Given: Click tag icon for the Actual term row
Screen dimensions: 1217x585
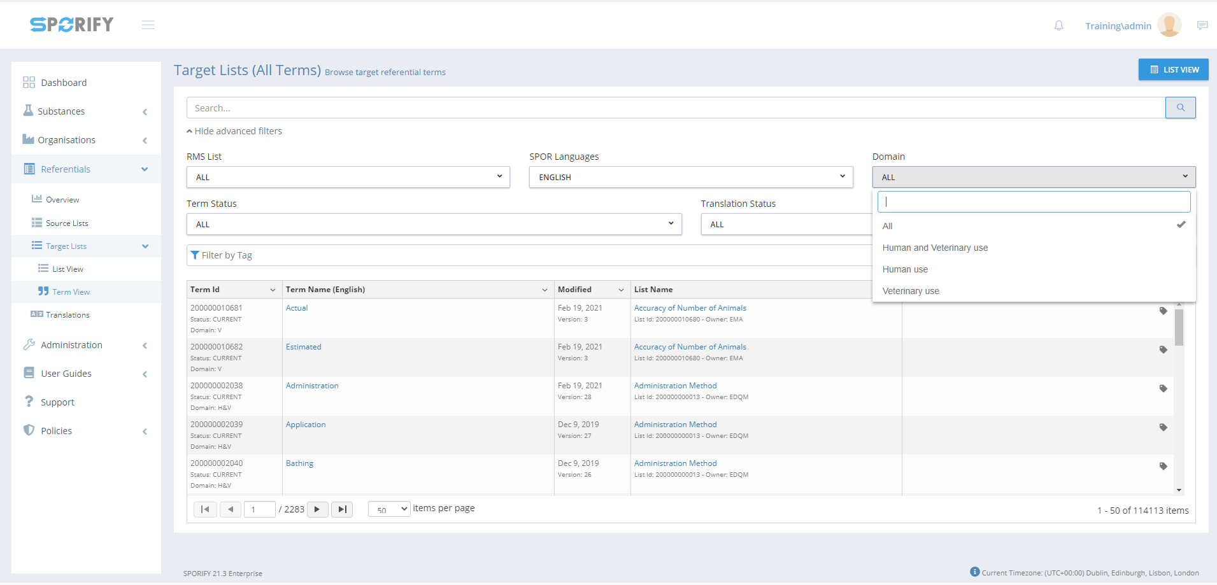Looking at the screenshot, I should [1163, 311].
